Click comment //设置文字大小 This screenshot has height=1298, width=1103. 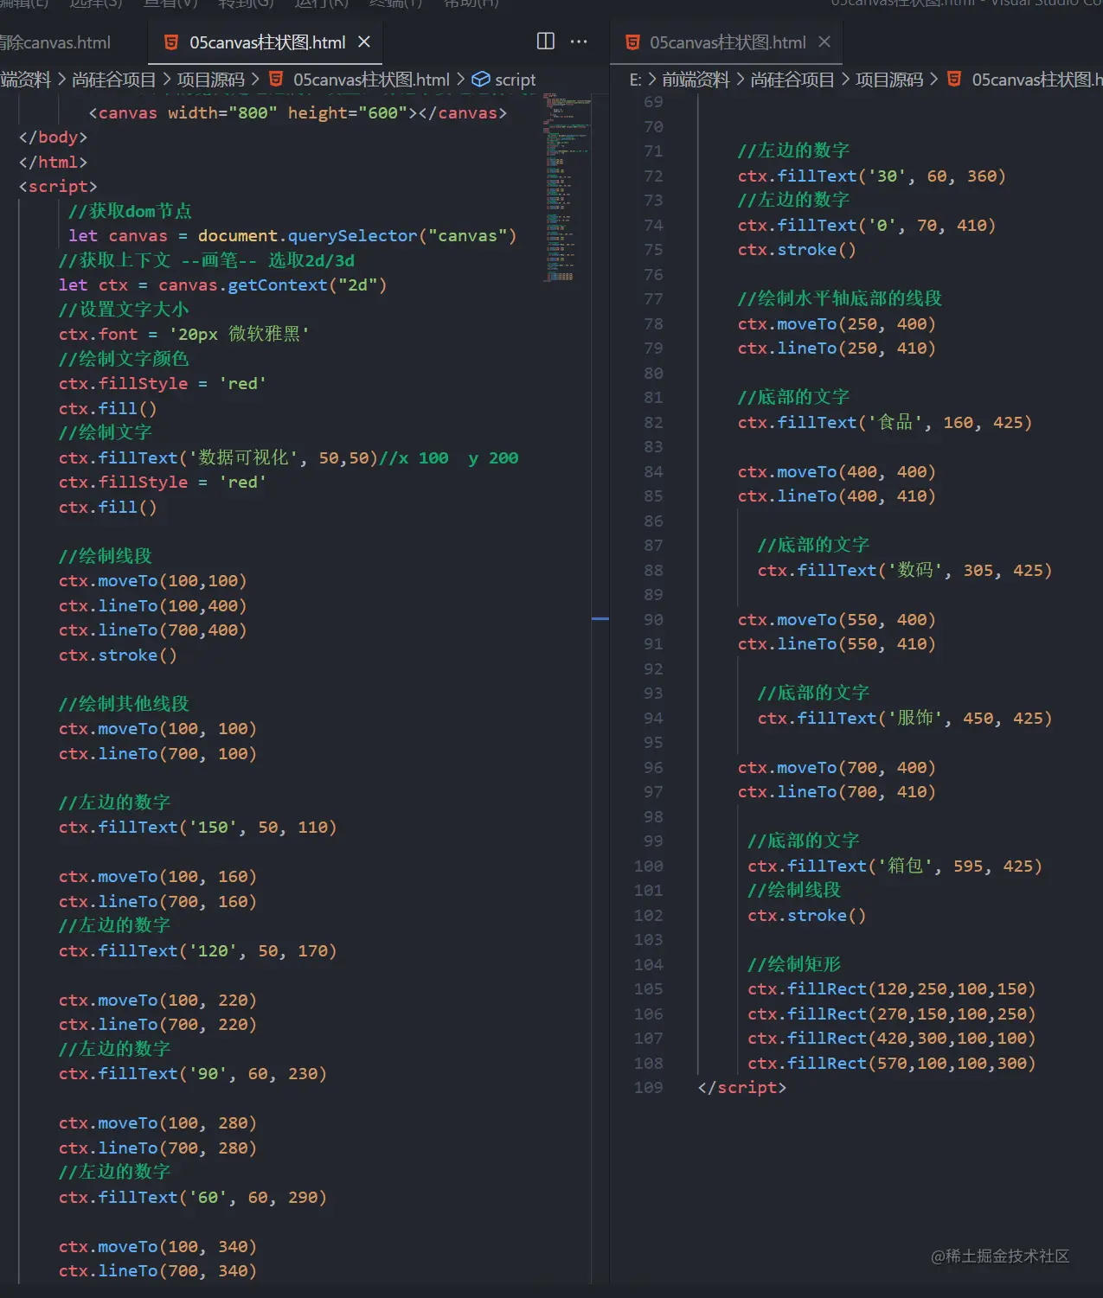pyautogui.click(x=124, y=310)
